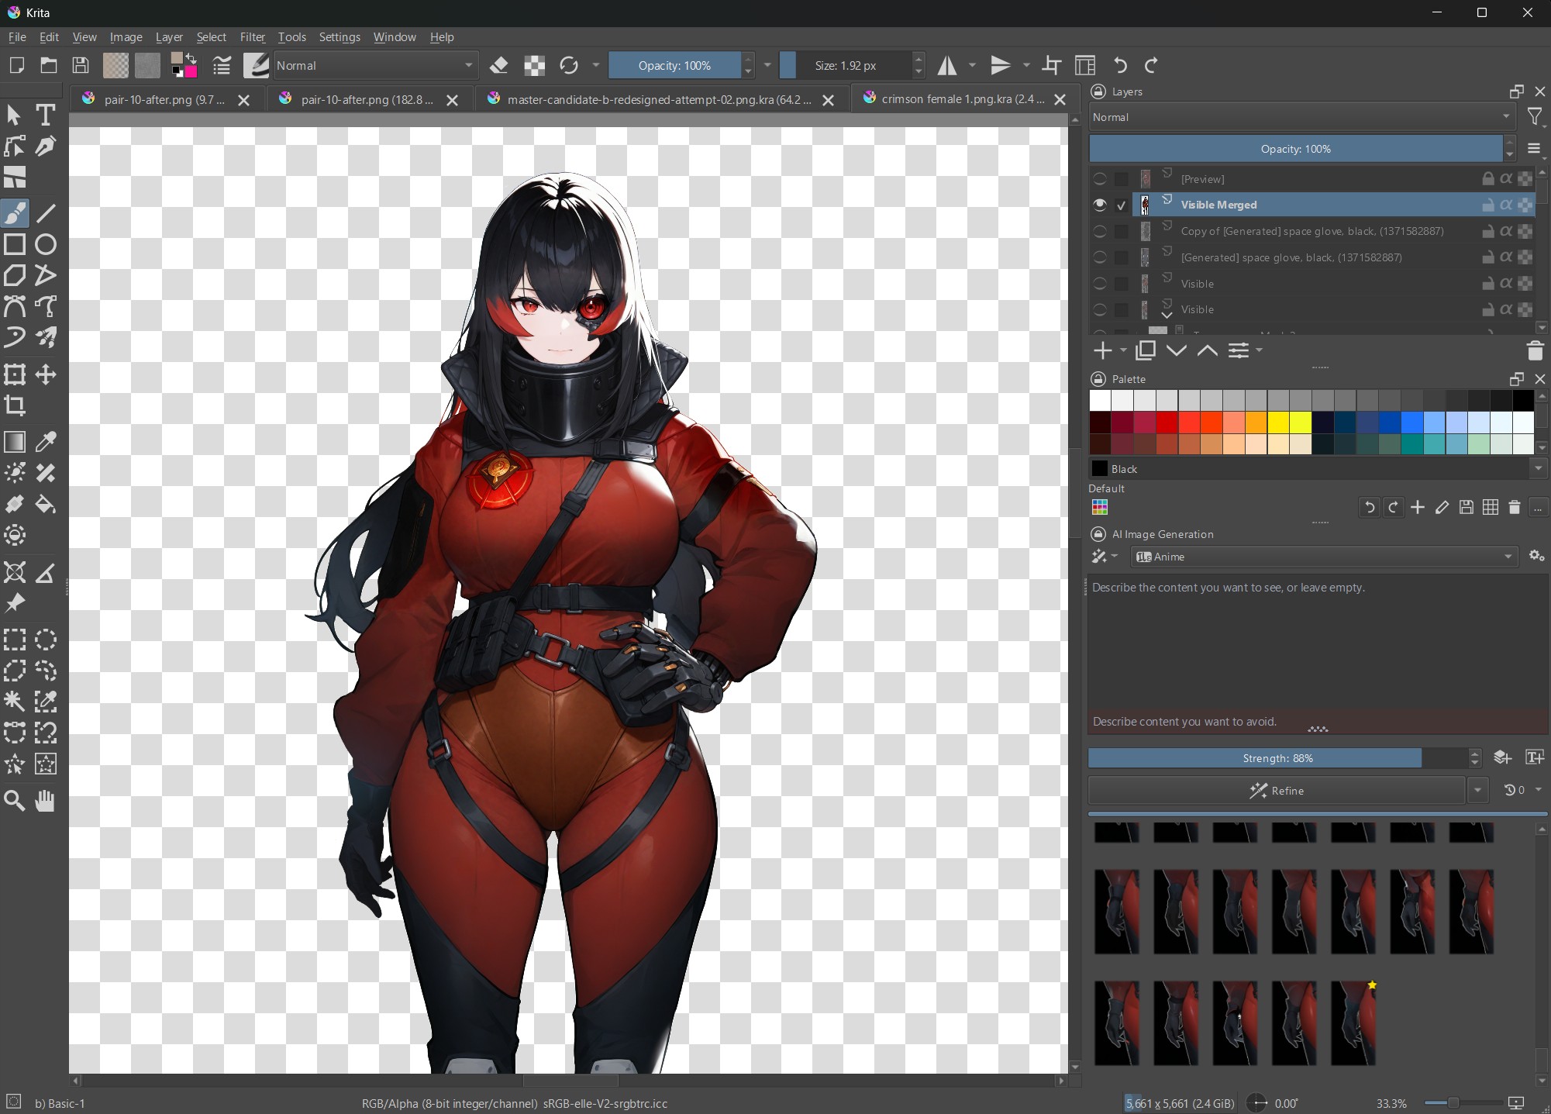Select the Reference Images pin tool
Viewport: 1551px width, 1114px height.
click(x=15, y=603)
